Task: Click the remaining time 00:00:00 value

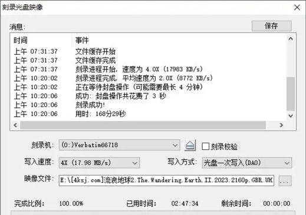Action: [277, 203]
